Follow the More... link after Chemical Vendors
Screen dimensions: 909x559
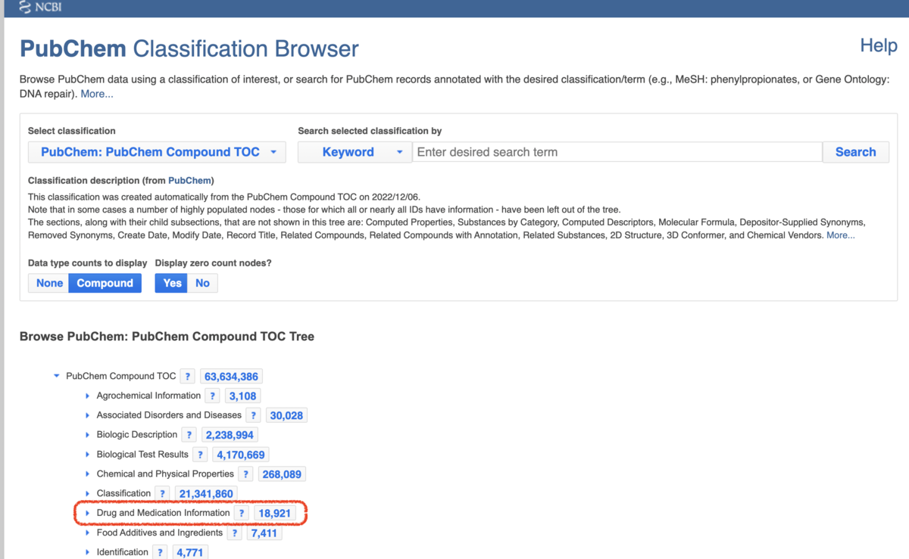[841, 235]
